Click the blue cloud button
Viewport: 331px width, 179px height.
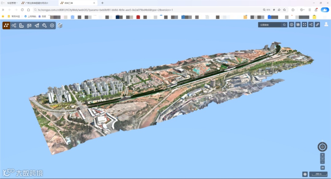tap(325, 10)
